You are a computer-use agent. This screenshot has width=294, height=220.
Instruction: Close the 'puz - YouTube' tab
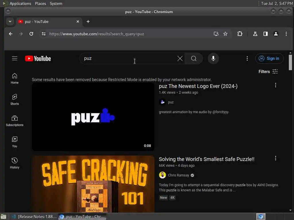[x=78, y=21]
